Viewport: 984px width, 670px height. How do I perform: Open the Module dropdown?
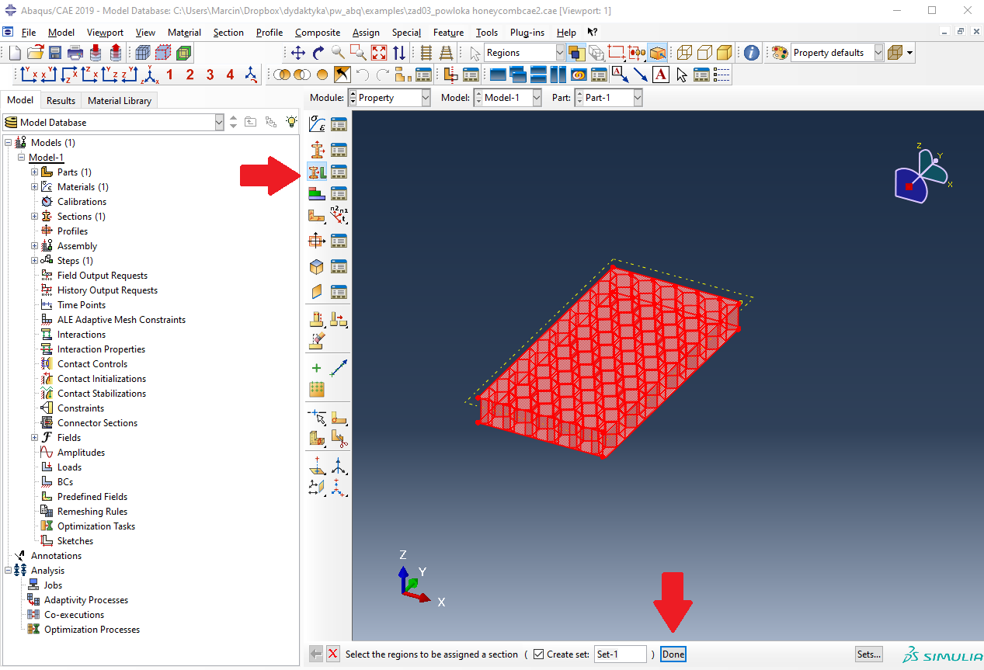[x=389, y=98]
